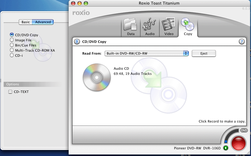Click the Eject button
The image size is (251, 156).
click(204, 53)
